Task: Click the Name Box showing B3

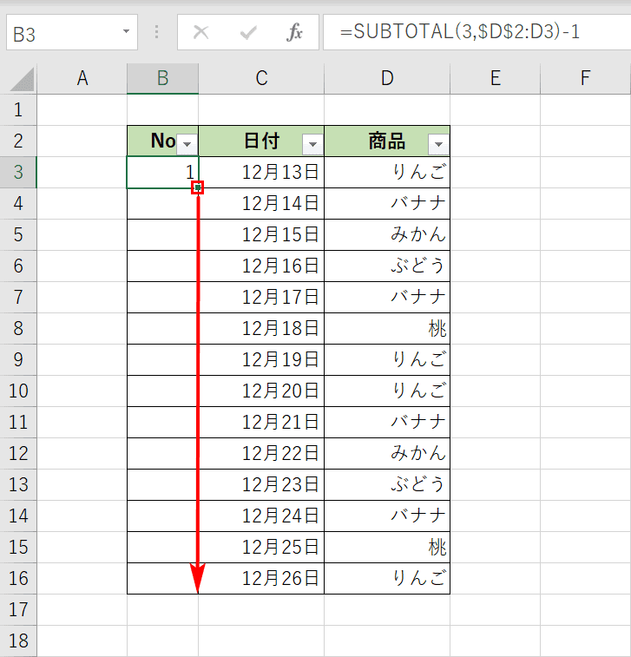Action: (x=72, y=32)
